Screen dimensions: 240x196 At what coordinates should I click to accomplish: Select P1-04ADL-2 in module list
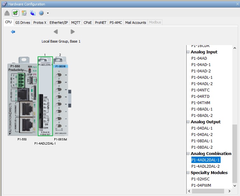(202, 84)
